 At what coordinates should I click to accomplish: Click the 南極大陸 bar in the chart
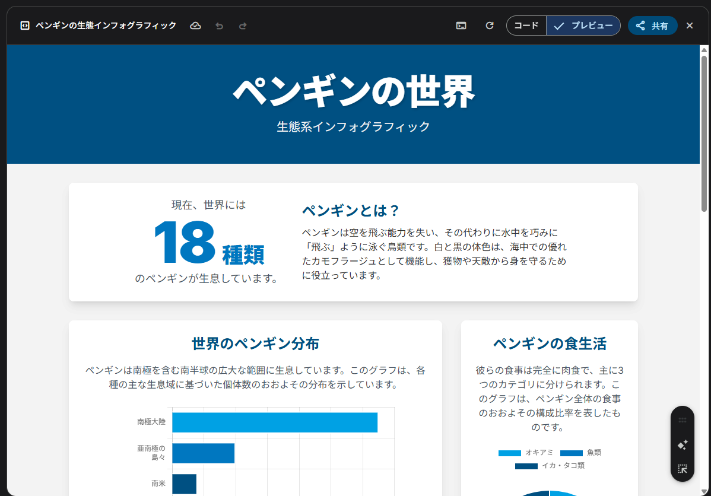[x=274, y=422]
